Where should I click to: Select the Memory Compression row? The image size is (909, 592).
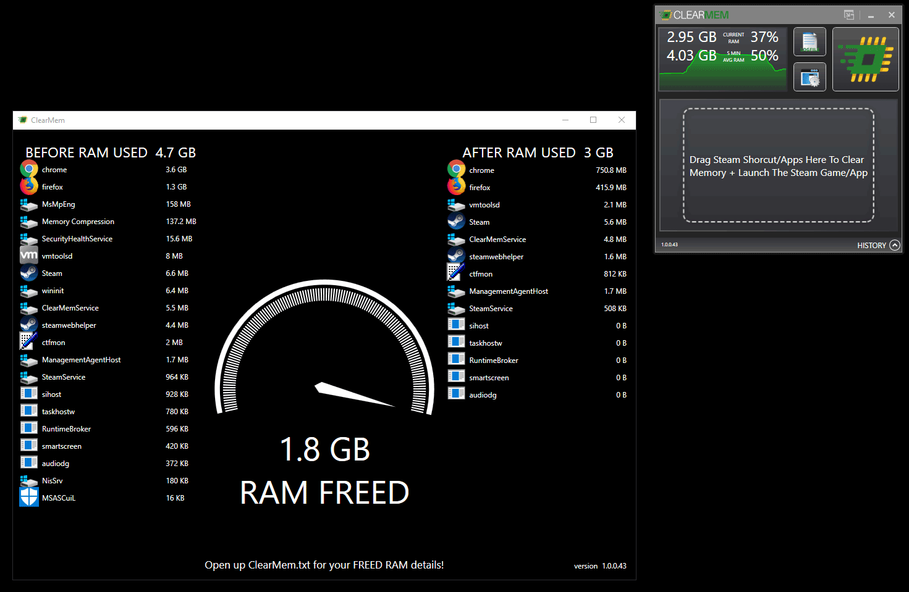[78, 222]
